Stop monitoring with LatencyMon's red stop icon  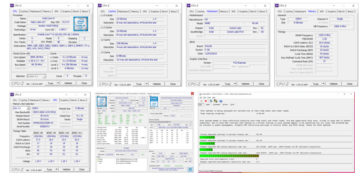coord(206,101)
